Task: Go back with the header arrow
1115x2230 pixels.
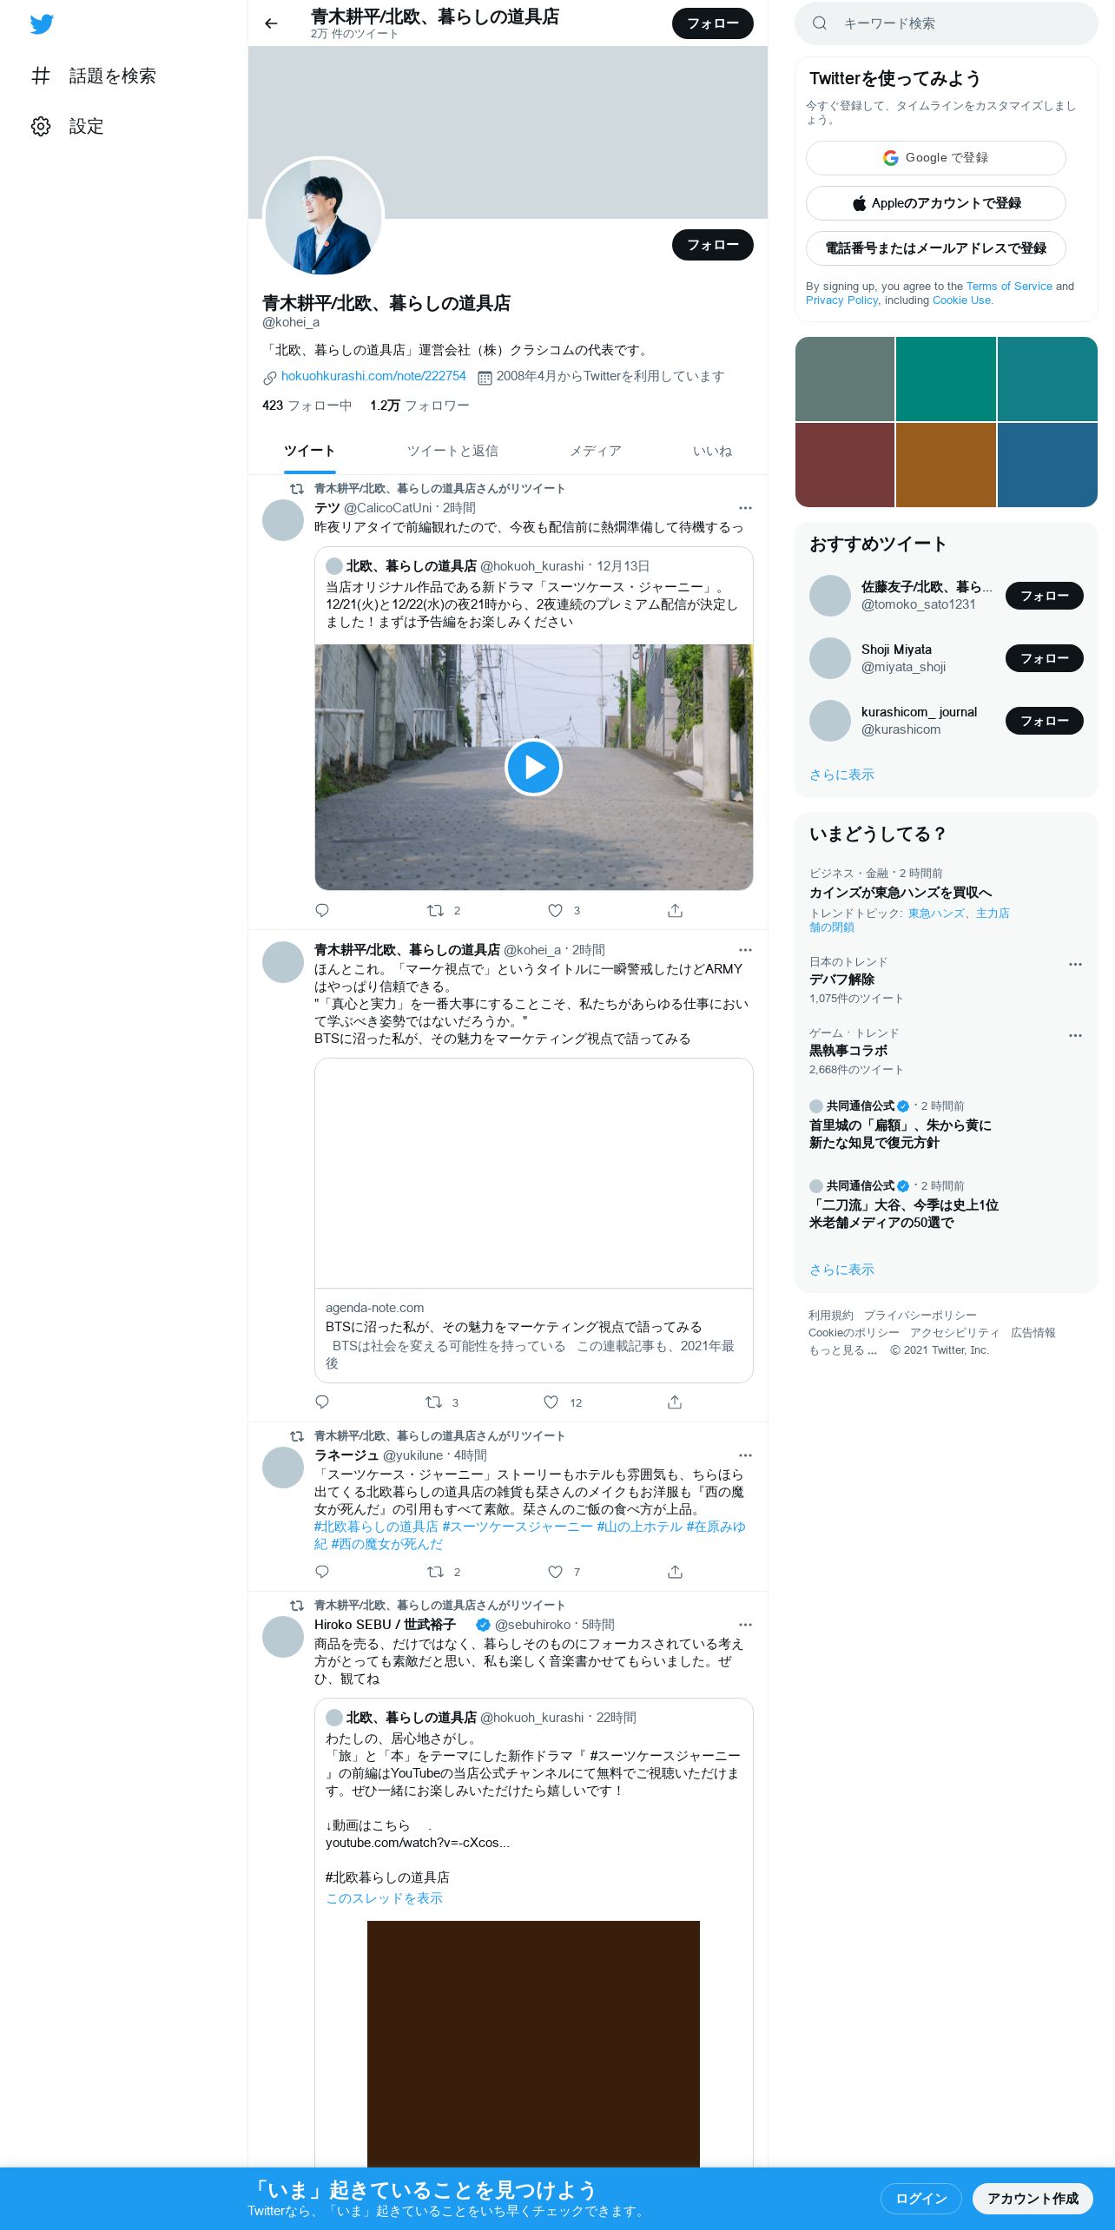Action: tap(271, 23)
